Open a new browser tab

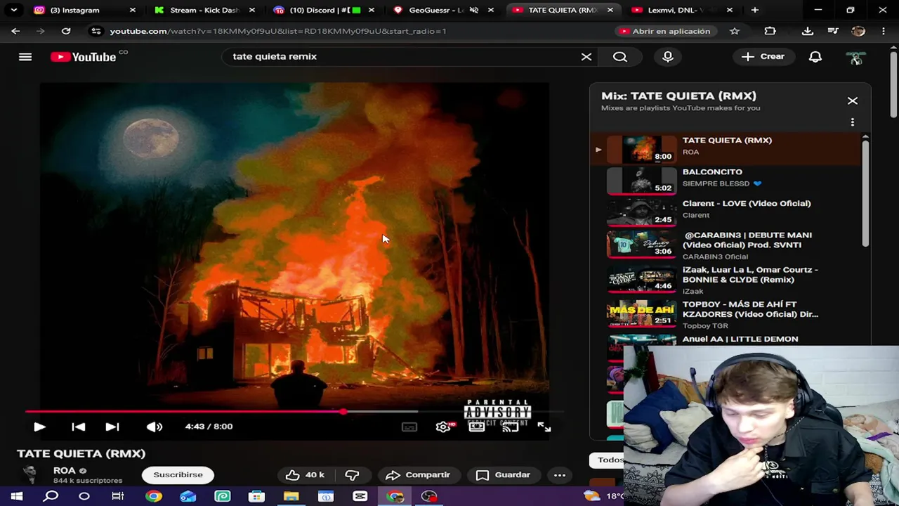coord(755,10)
